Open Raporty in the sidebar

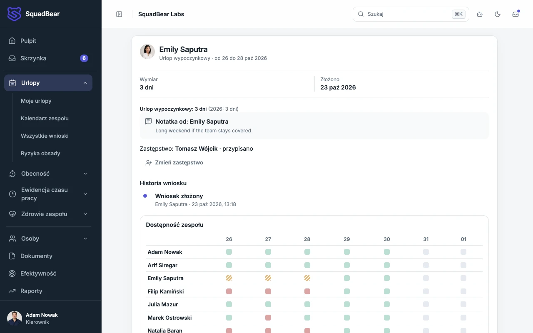click(48, 291)
